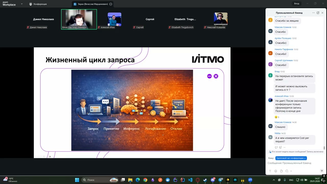Image resolution: width=327 pixels, height=184 pixels.
Task: Open the emoji picker in chat input
Action: [x=276, y=171]
